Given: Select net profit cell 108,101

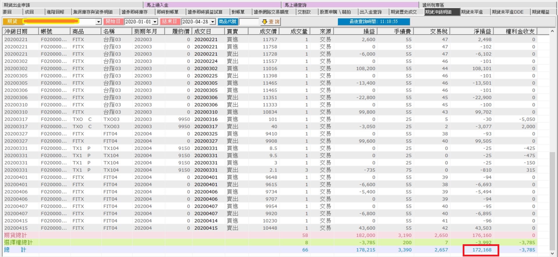Looking at the screenshot, I should click(x=482, y=68).
